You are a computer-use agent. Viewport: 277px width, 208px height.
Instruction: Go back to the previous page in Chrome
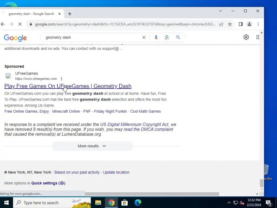(x=3, y=24)
